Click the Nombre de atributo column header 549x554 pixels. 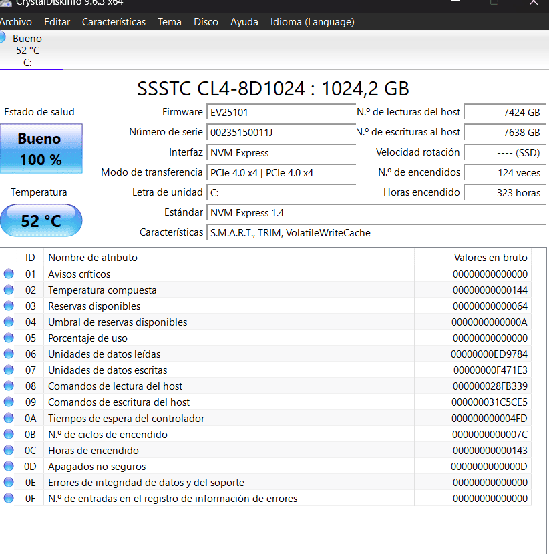(228, 258)
